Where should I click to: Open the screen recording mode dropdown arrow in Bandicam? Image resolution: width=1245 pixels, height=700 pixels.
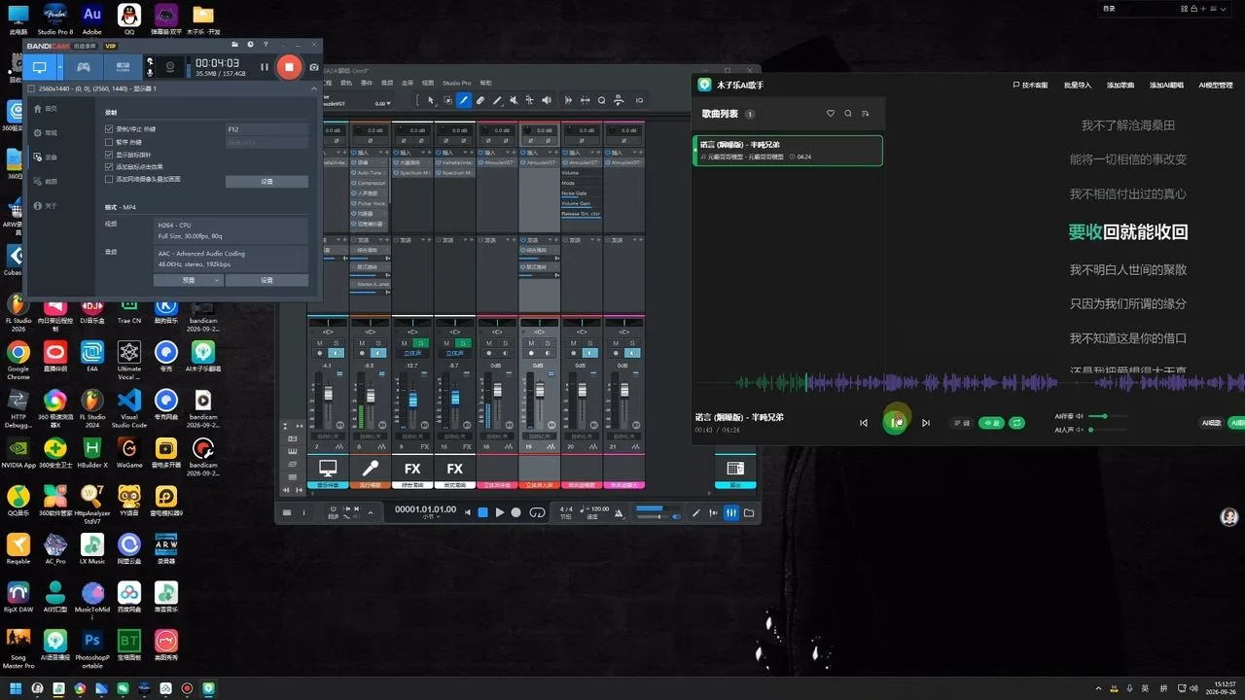click(x=60, y=67)
